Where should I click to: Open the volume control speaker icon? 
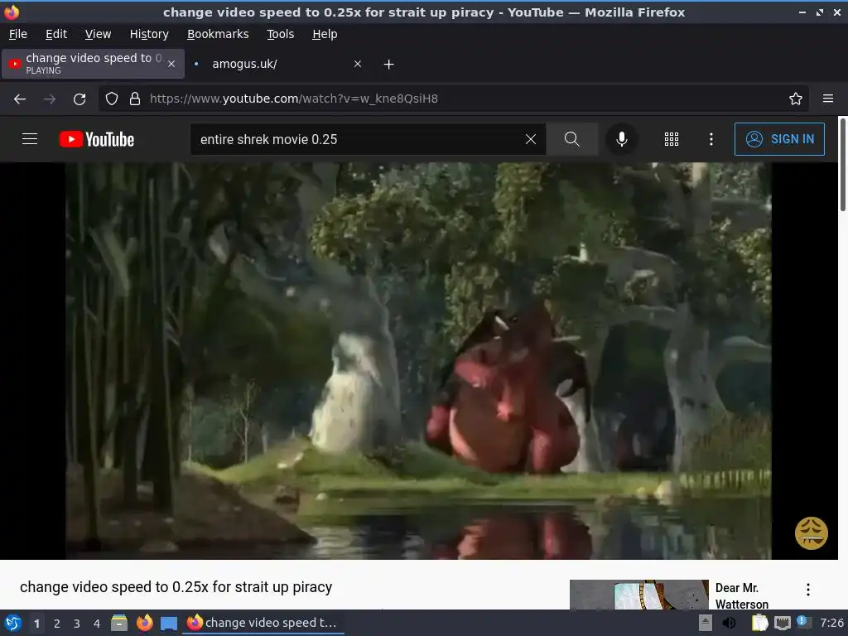tap(730, 623)
